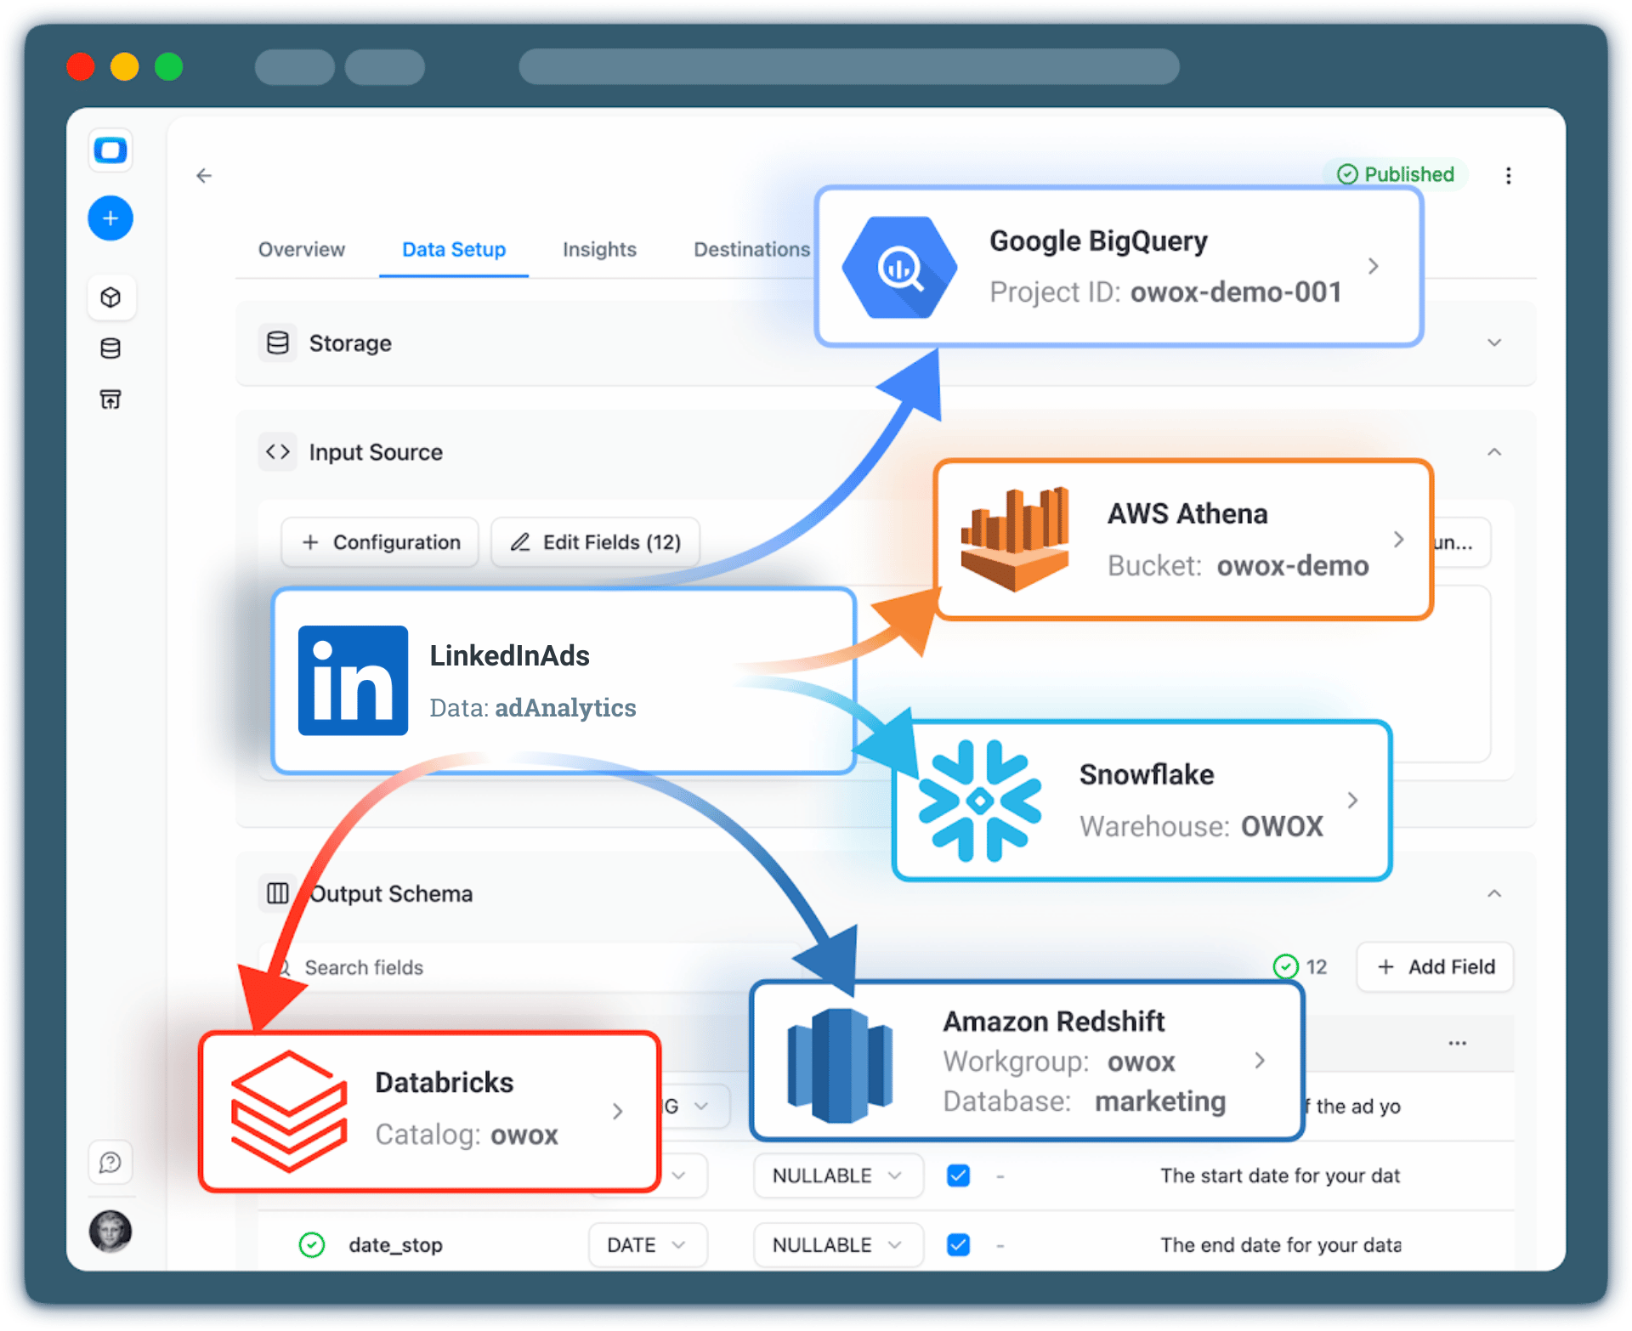Open the data marts cube icon in sidebar
The image size is (1632, 1331).
110,297
